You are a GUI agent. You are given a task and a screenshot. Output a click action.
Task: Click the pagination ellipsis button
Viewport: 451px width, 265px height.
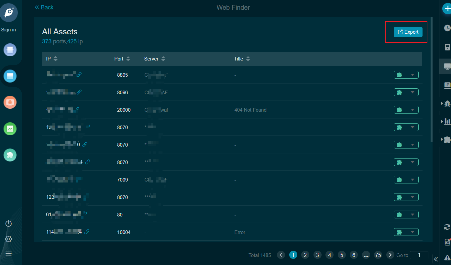366,255
